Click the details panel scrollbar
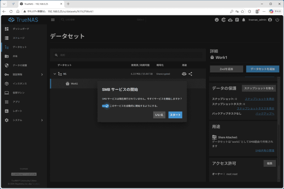 pos(279,129)
